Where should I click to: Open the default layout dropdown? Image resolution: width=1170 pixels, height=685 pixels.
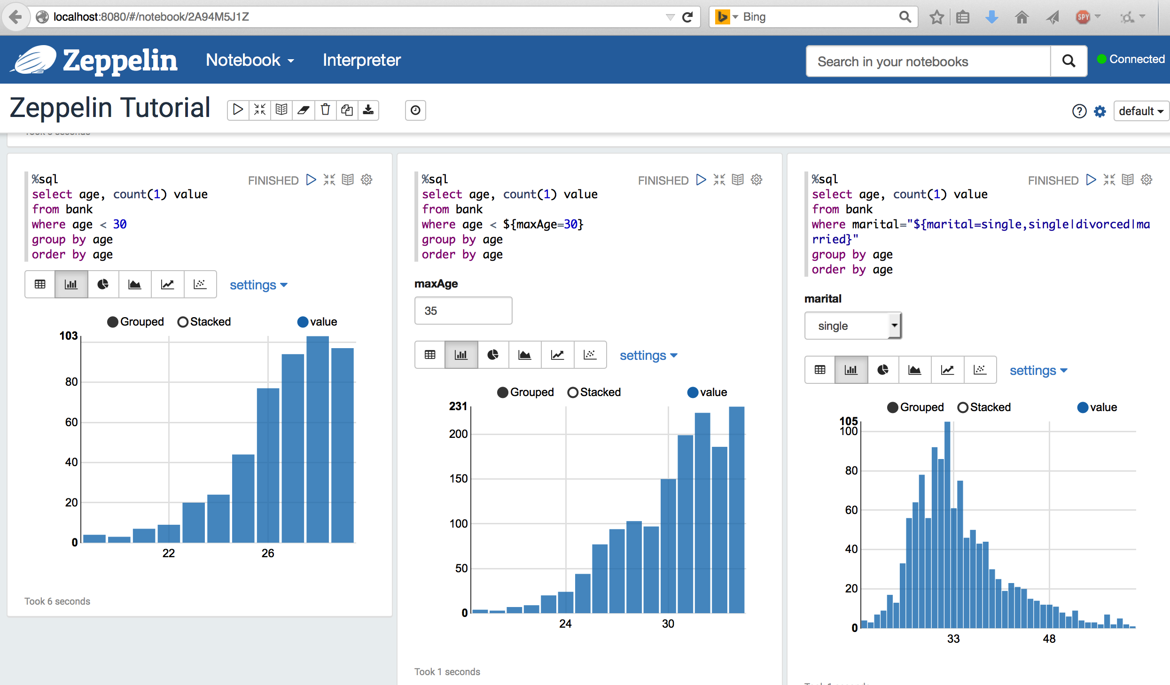point(1140,111)
